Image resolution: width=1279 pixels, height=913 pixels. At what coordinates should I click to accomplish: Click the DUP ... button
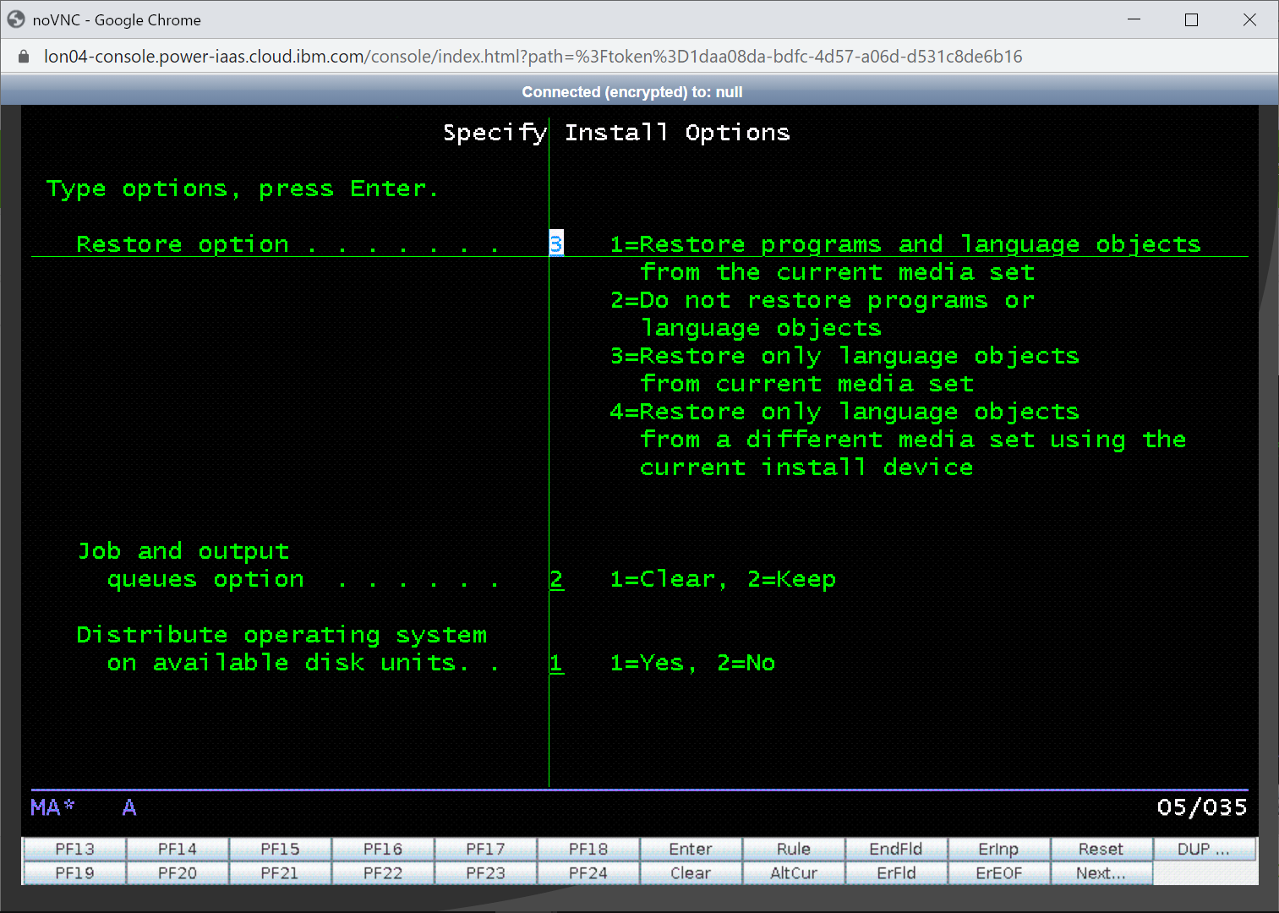pos(1205,849)
